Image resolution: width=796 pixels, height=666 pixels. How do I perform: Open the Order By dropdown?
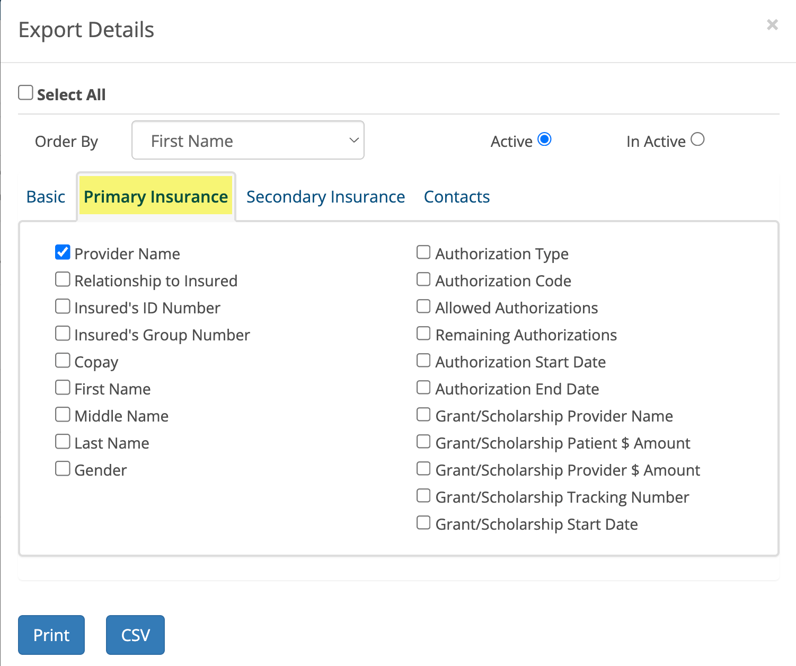click(248, 140)
